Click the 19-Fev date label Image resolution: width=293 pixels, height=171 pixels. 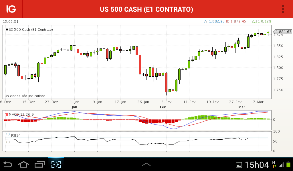213,102
